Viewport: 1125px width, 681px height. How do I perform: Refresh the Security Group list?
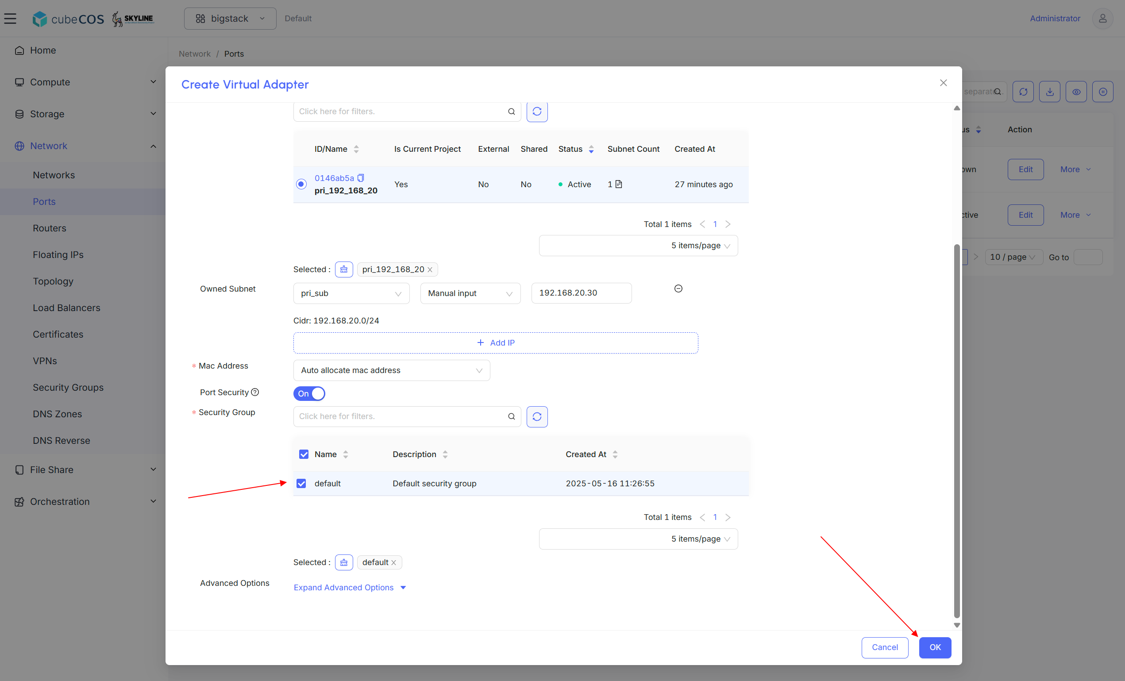pos(537,416)
